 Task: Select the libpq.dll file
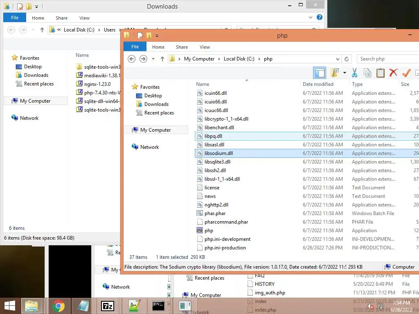(x=213, y=136)
